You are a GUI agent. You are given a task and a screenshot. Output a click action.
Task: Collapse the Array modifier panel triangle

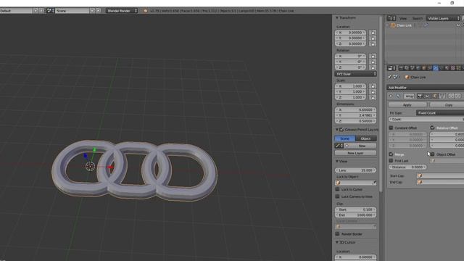click(x=391, y=96)
